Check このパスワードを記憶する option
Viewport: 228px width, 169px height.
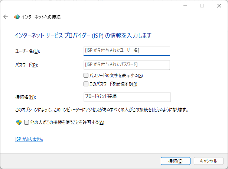point(86,84)
